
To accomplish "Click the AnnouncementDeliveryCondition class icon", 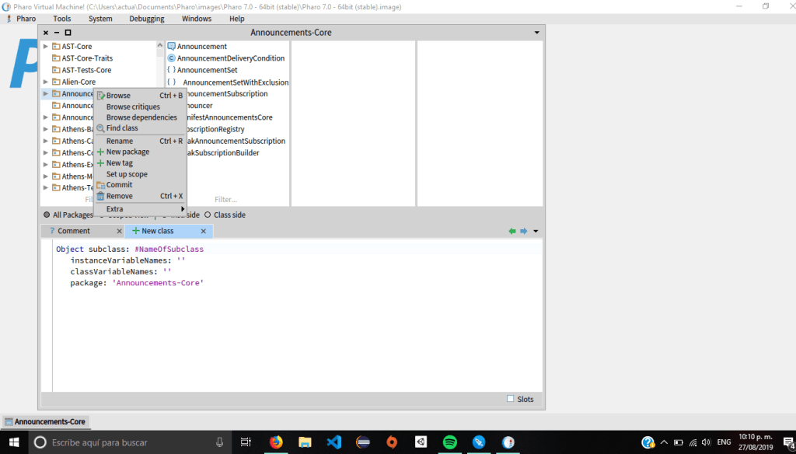I will point(172,58).
